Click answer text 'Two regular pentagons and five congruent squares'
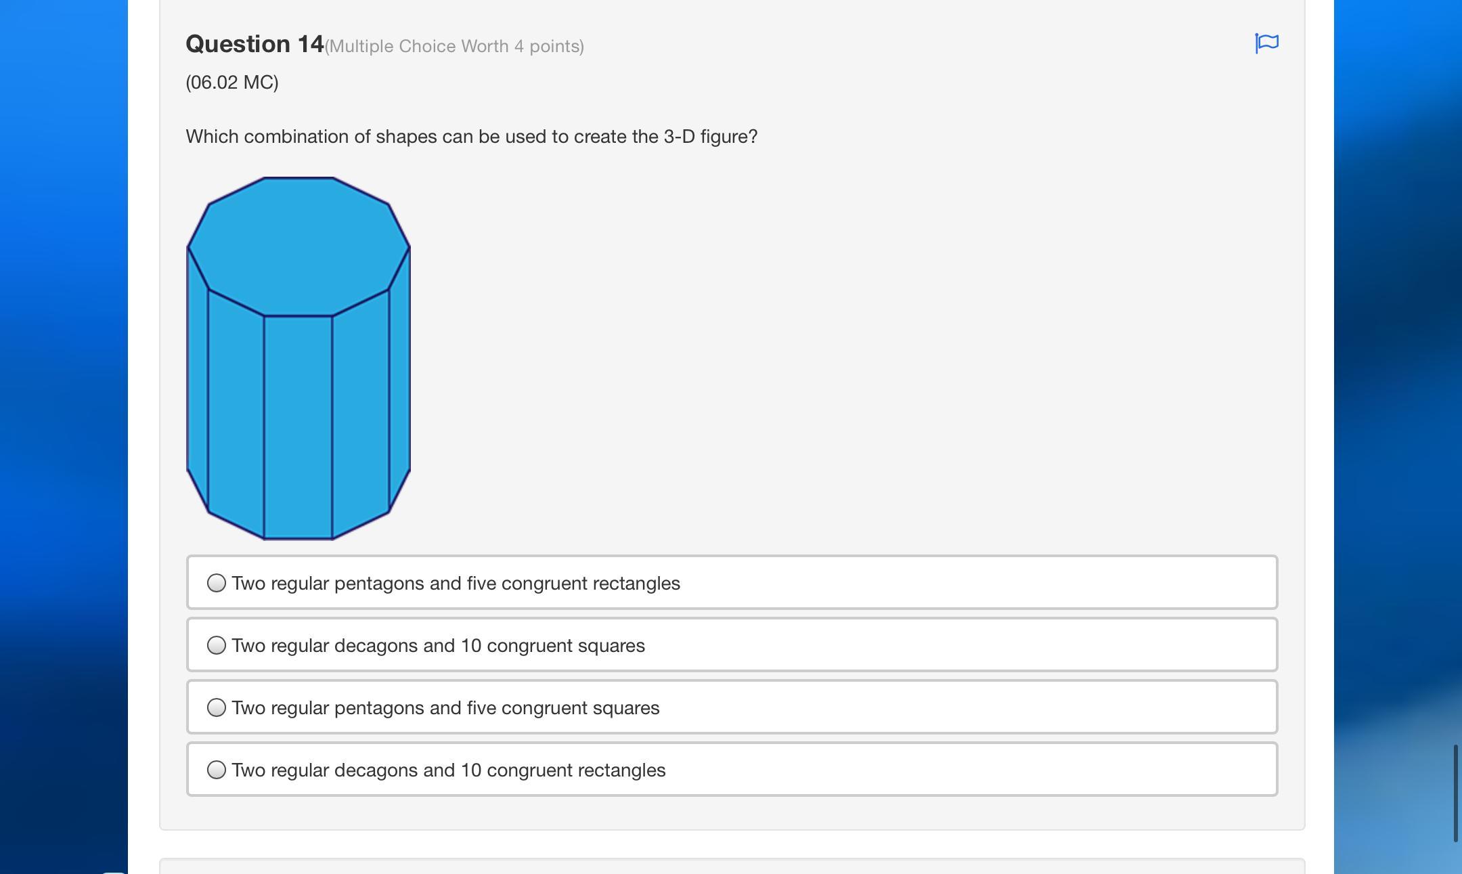The width and height of the screenshot is (1462, 874). [445, 708]
